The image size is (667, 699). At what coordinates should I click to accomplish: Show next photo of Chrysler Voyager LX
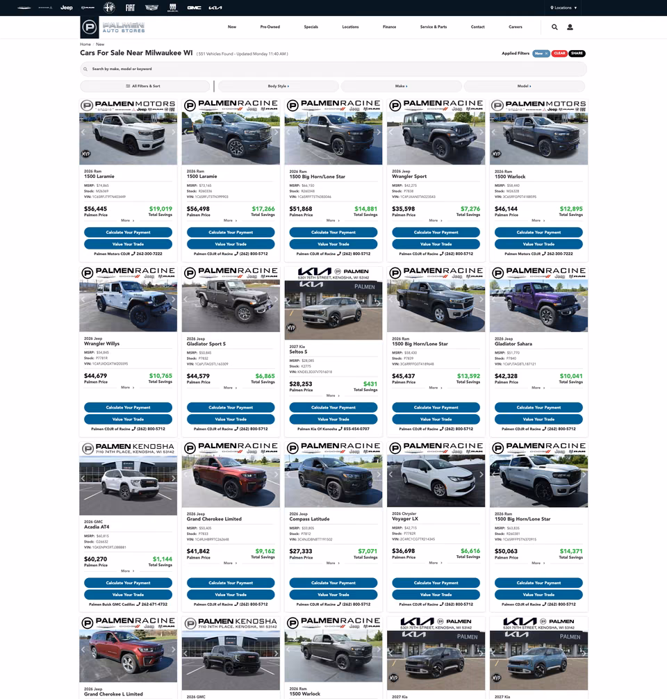tap(481, 475)
